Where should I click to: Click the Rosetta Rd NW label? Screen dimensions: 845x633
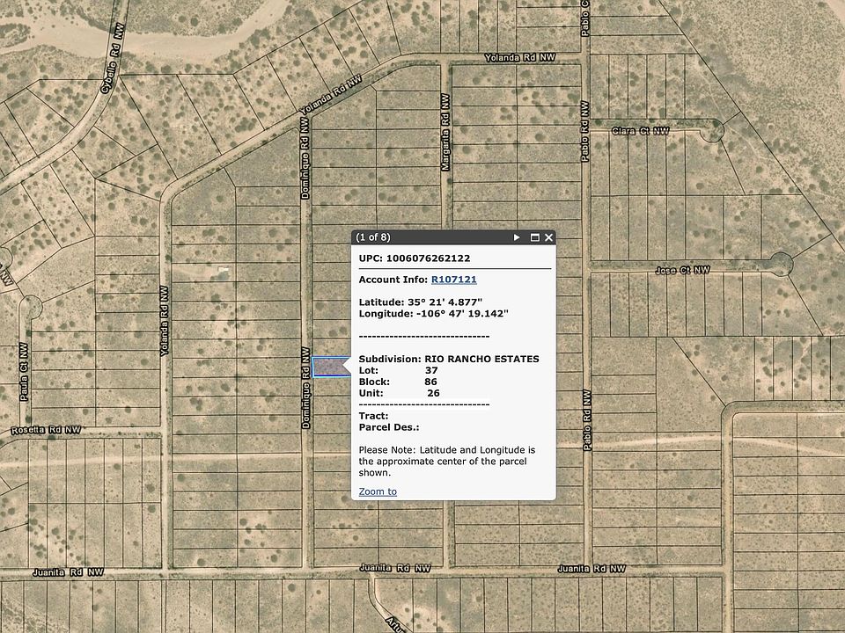[44, 429]
